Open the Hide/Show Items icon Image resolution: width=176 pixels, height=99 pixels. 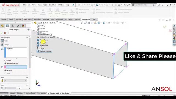109,23
